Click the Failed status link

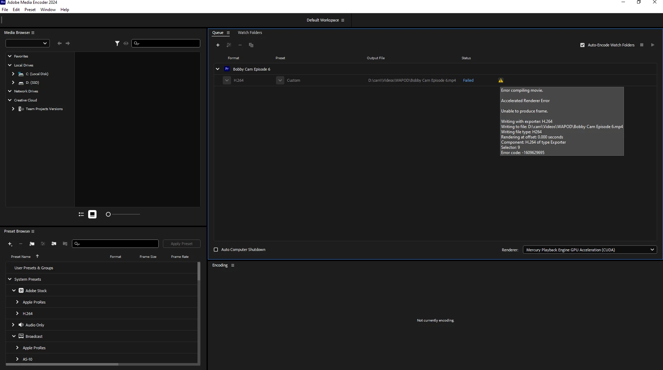coord(468,80)
